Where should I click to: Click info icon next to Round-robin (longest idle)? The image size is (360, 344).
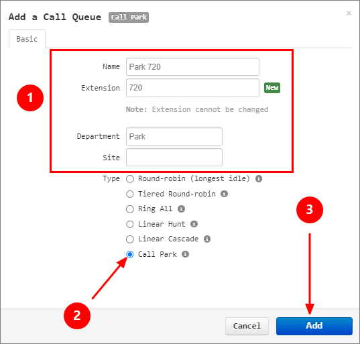point(259,178)
